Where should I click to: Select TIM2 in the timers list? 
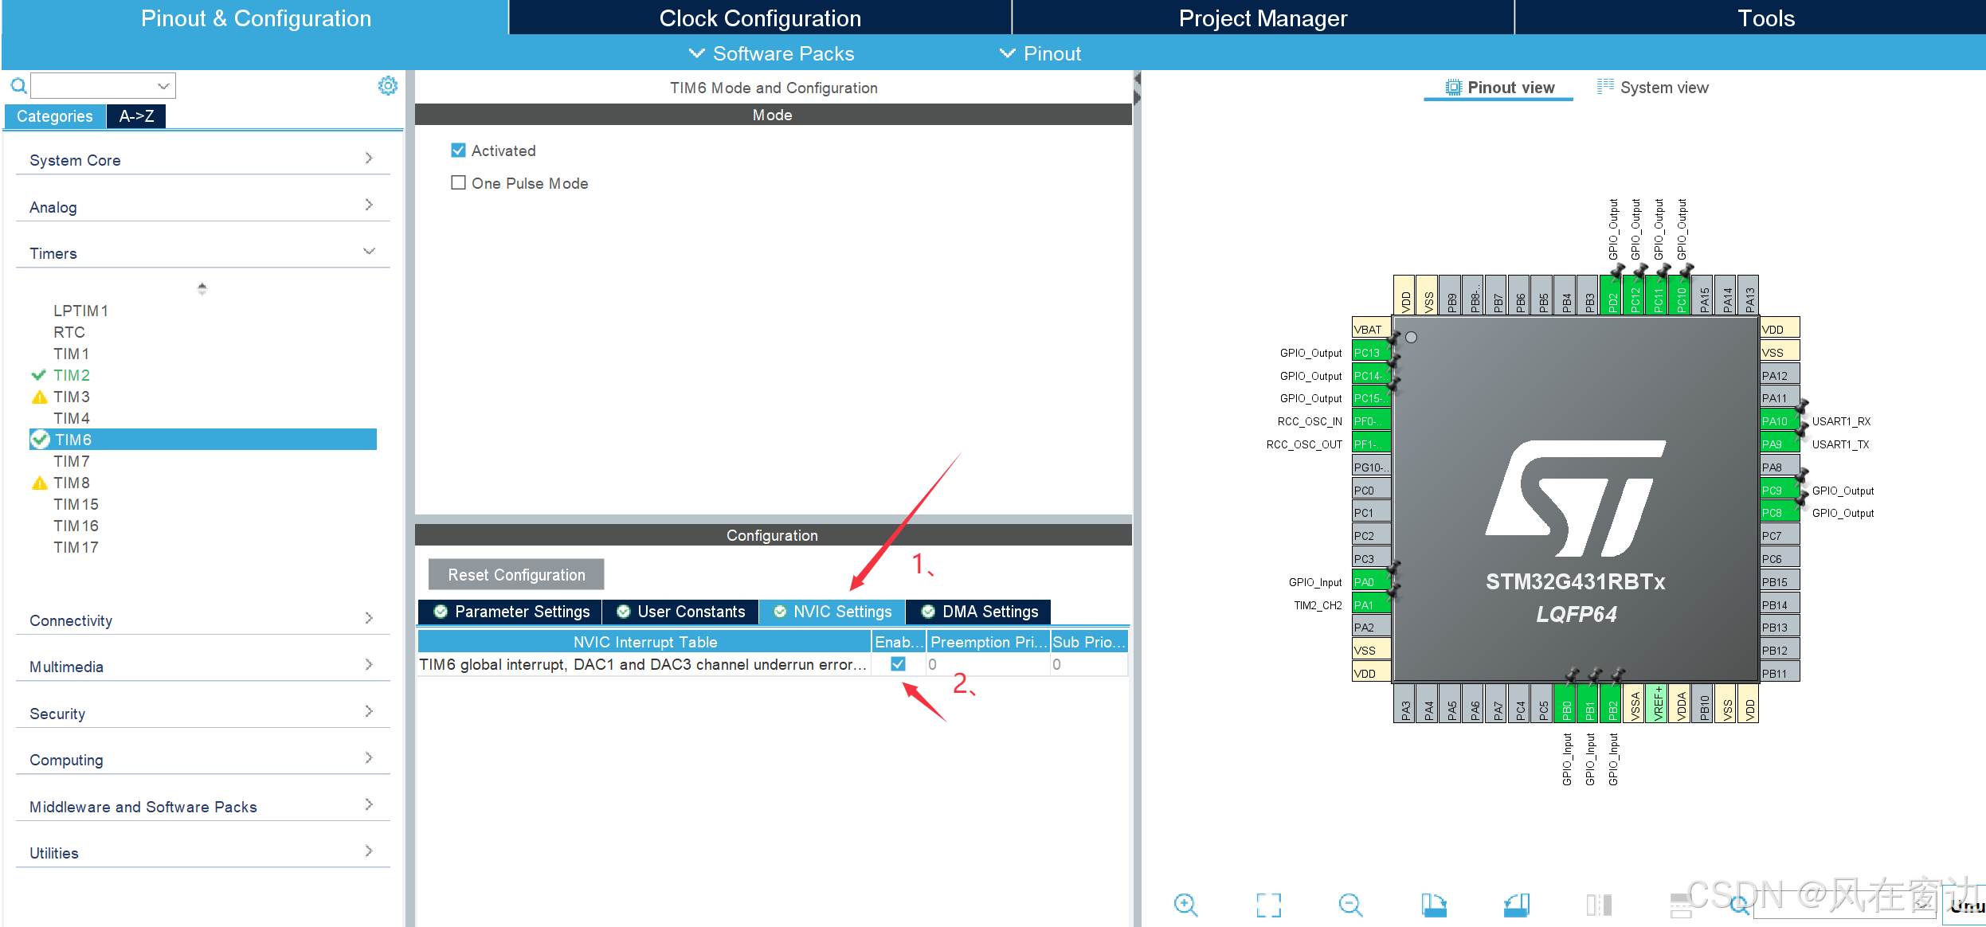72,375
